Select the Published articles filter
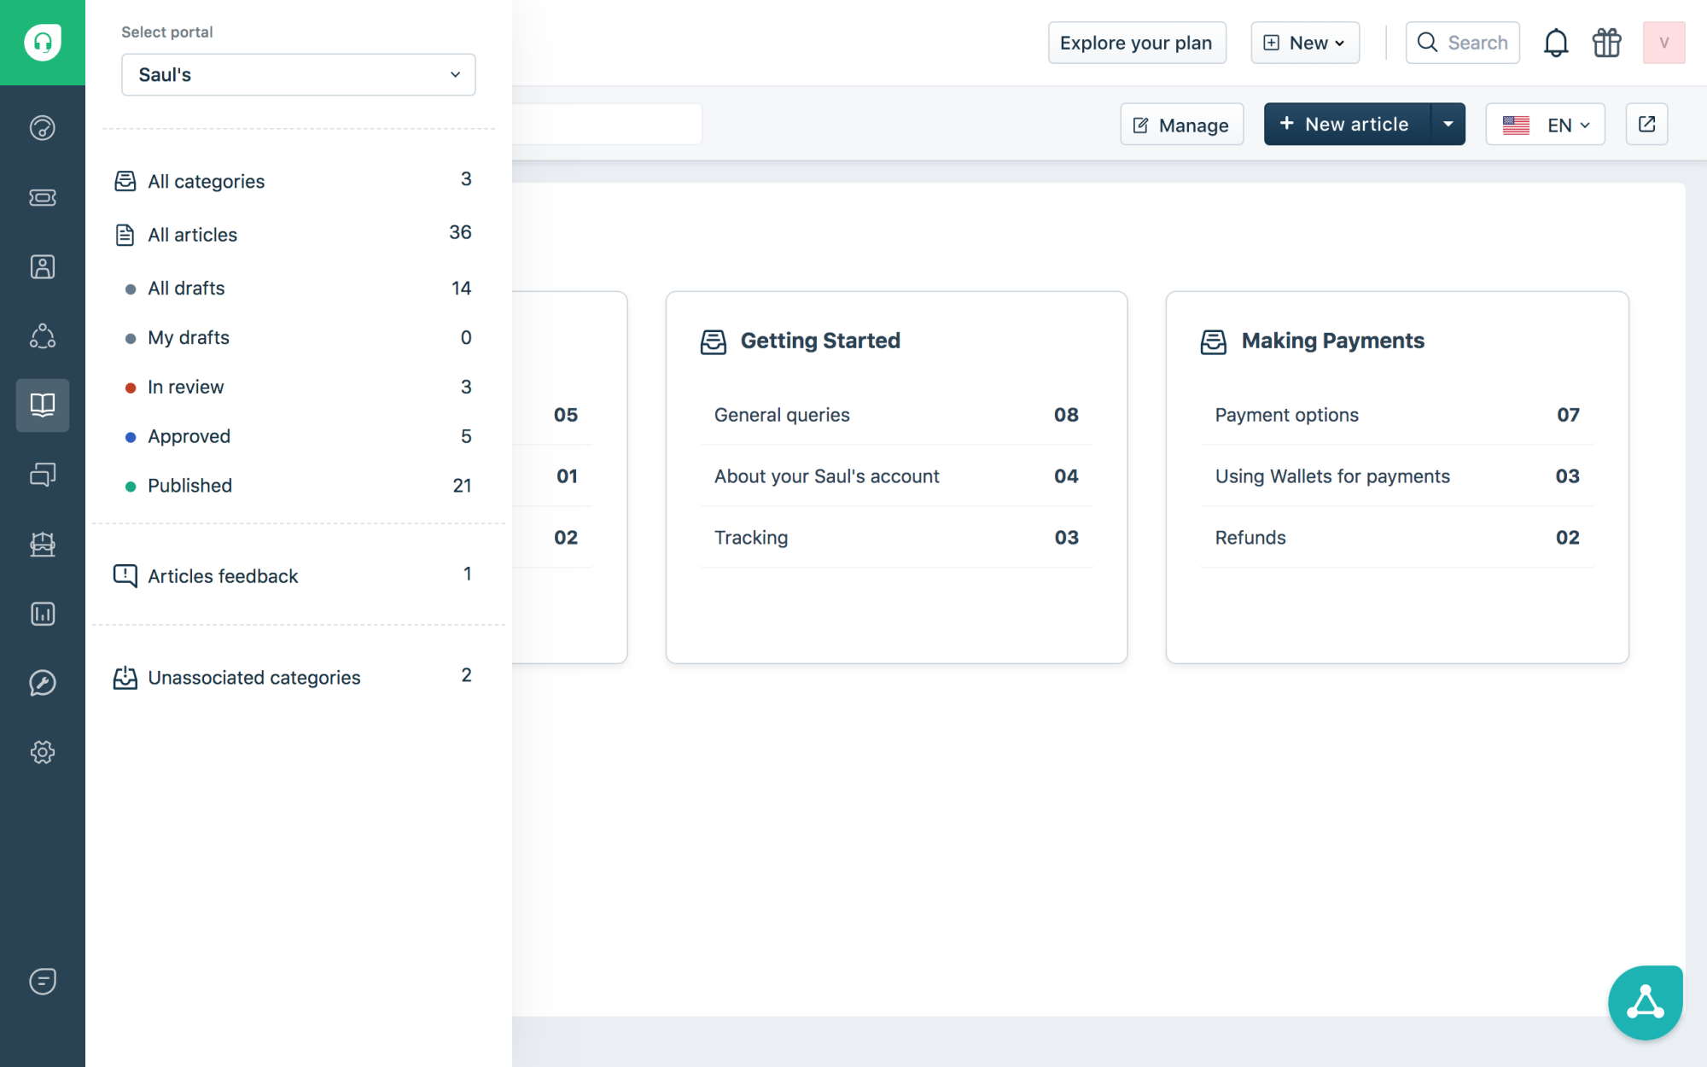This screenshot has width=1707, height=1067. pyautogui.click(x=189, y=485)
